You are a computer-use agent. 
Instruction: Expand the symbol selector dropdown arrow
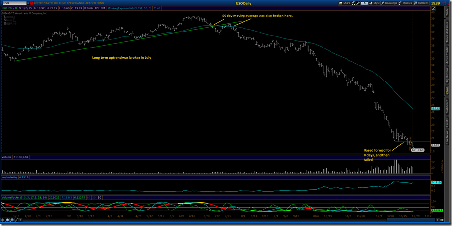click(x=28, y=3)
